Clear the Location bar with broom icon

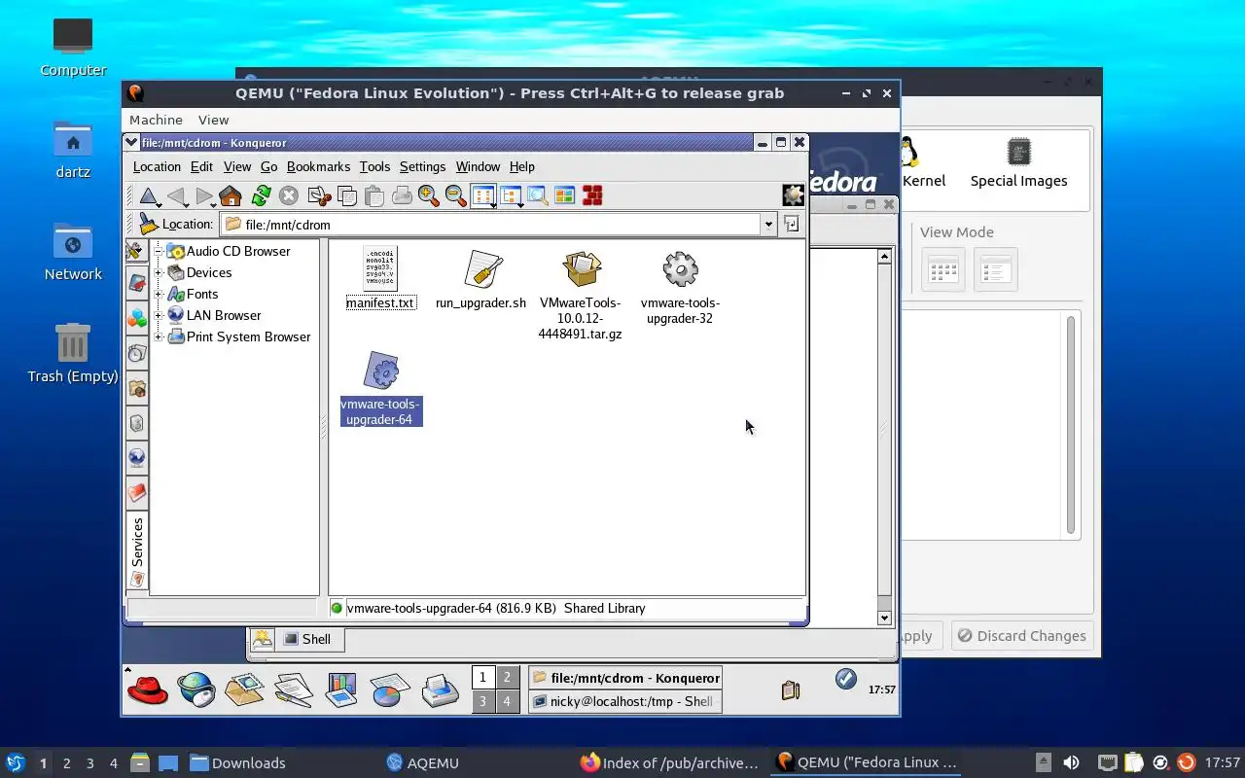pyautogui.click(x=148, y=224)
